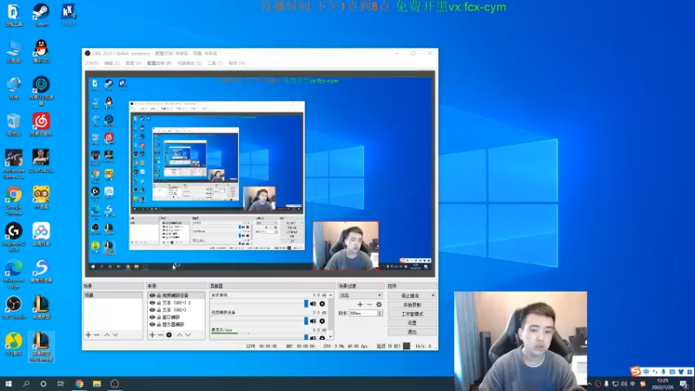695x391 pixels.
Task: Toggle lock on video capture device source
Action: coord(159,295)
